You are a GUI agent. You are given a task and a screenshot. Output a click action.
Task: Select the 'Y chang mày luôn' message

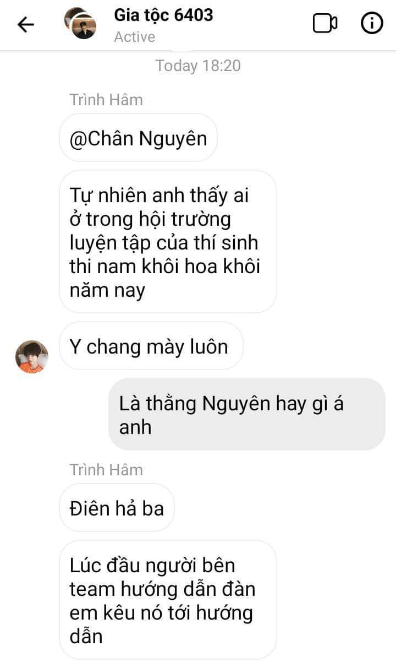(x=151, y=346)
